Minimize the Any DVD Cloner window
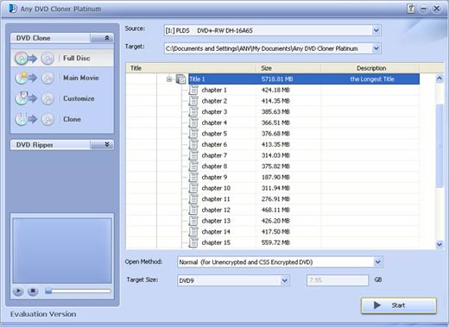The image size is (449, 327). pos(424,9)
